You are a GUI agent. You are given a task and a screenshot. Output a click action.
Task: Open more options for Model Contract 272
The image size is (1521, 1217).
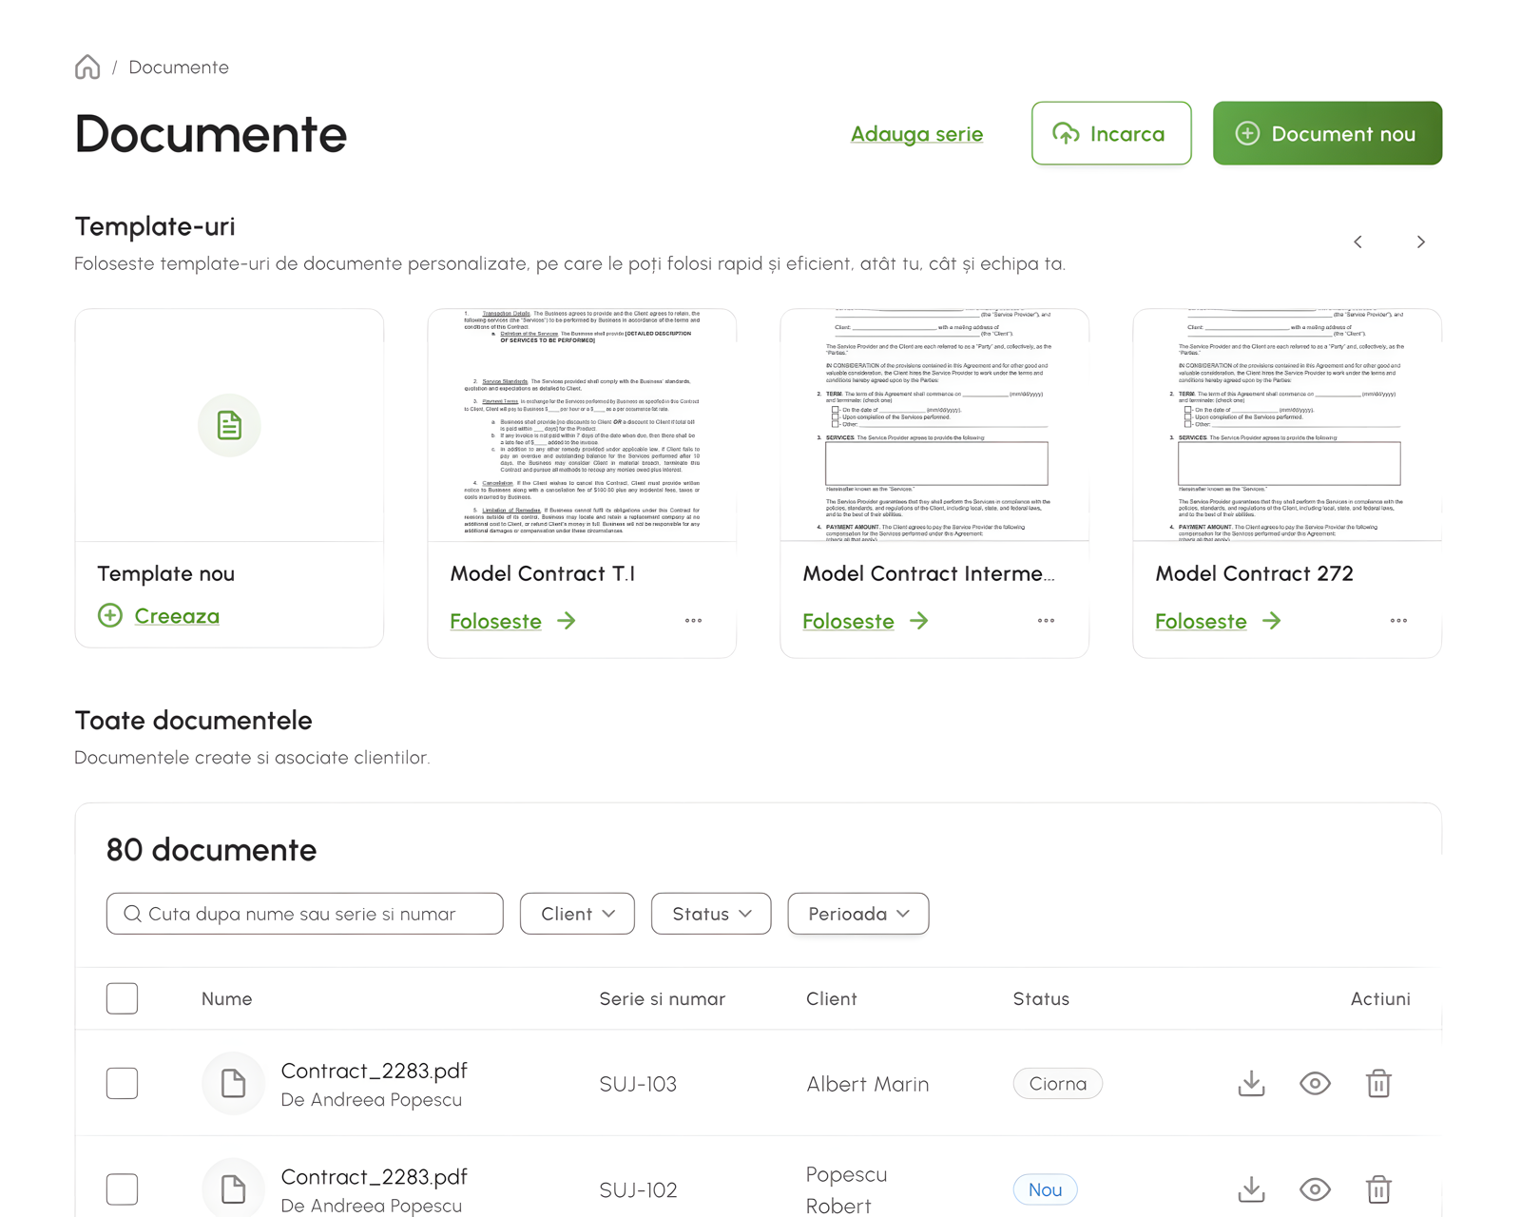[1399, 621]
